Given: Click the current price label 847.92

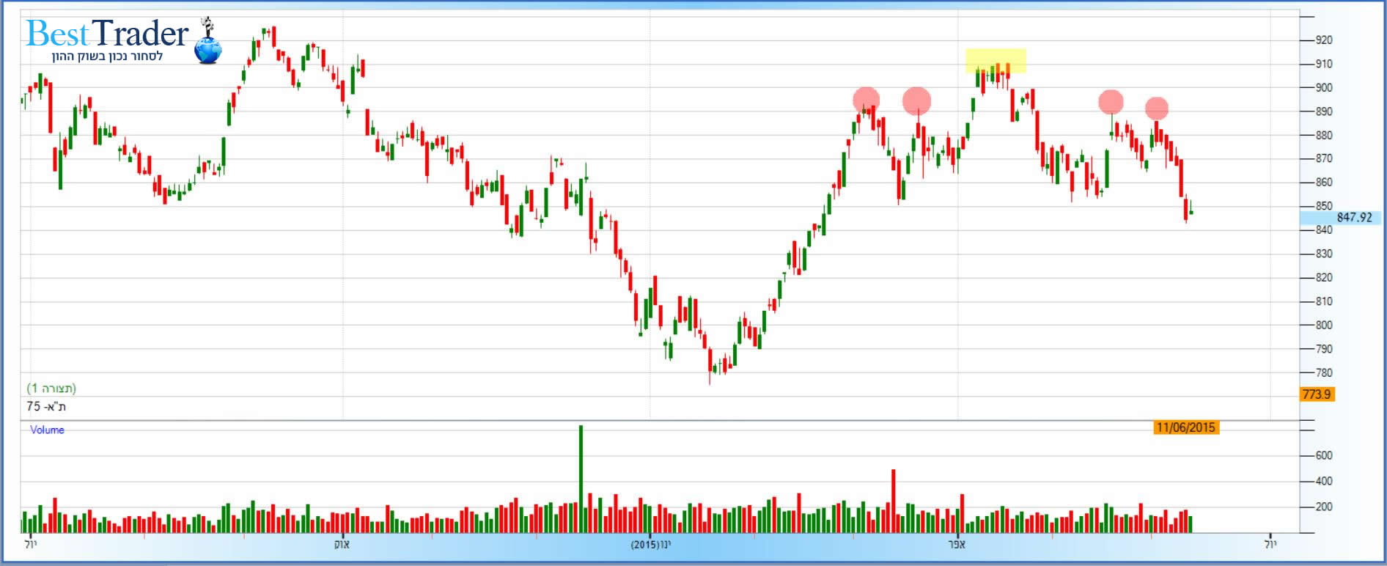Looking at the screenshot, I should pyautogui.click(x=1353, y=218).
